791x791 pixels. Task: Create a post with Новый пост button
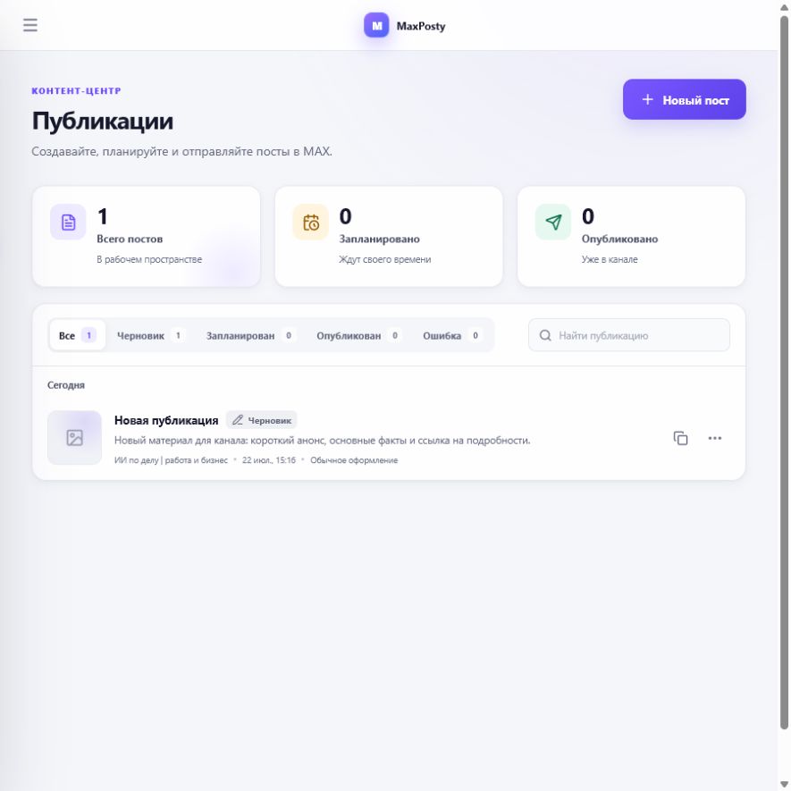click(x=684, y=99)
